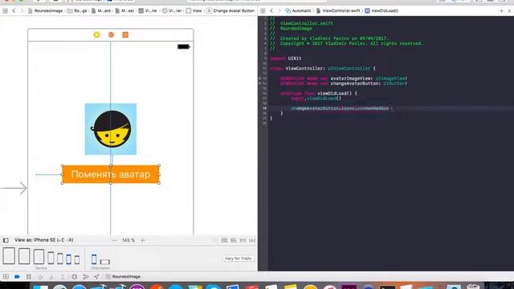
Task: Click Step Over in debug bar
Action: click(40, 277)
